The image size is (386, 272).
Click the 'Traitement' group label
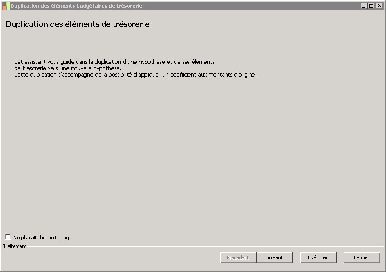click(x=15, y=246)
